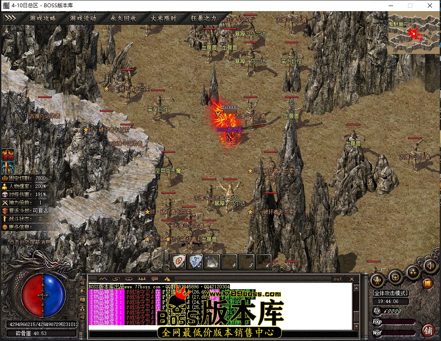Use quick slot 3 item x5
441x341 pixels.
point(212,262)
